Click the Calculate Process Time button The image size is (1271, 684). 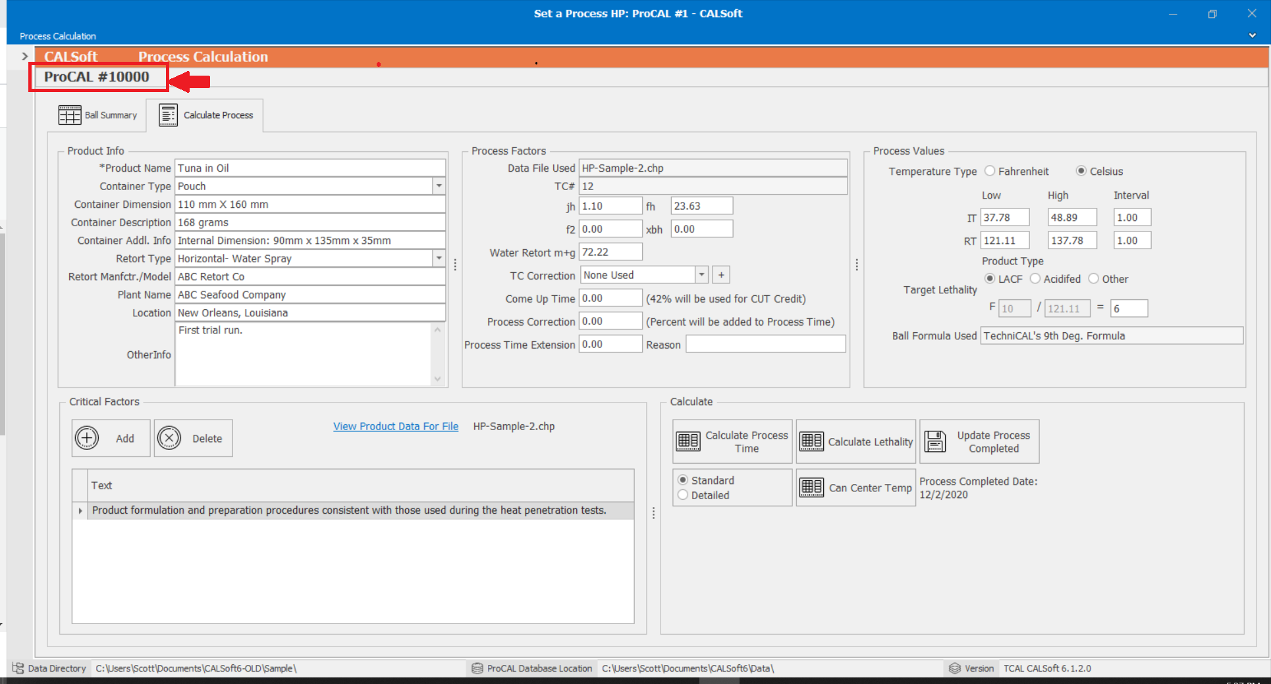[x=732, y=441]
